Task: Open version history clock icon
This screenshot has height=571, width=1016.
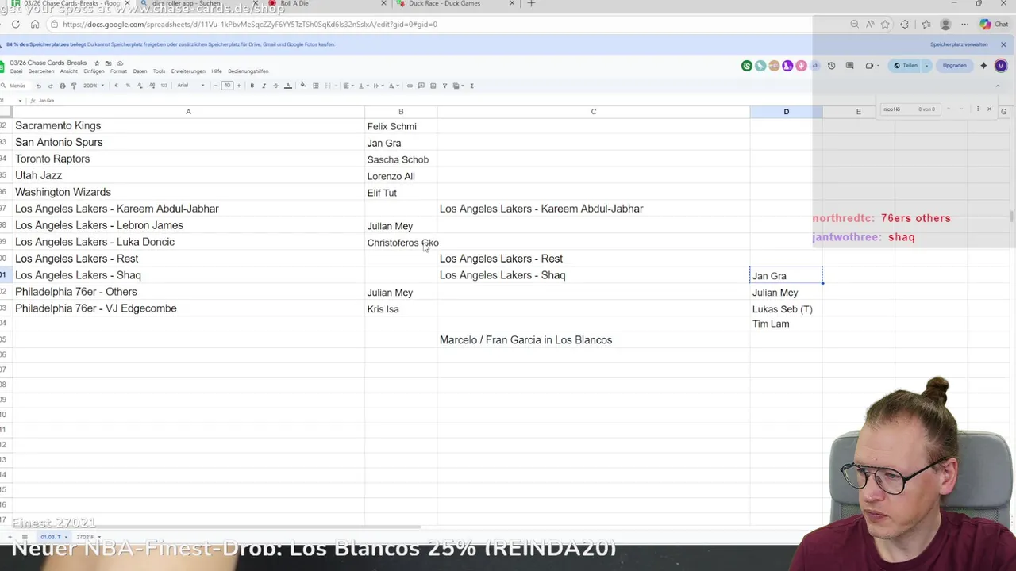Action: click(x=831, y=66)
